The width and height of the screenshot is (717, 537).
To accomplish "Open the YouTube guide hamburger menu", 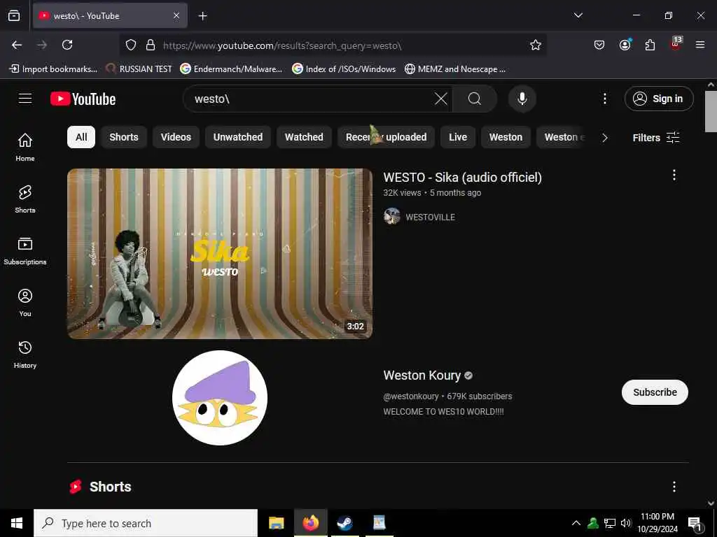I will [x=25, y=99].
